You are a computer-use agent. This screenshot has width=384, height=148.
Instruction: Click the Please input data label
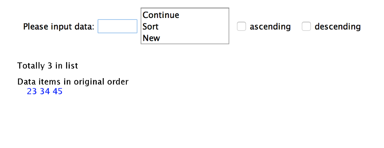pos(59,27)
